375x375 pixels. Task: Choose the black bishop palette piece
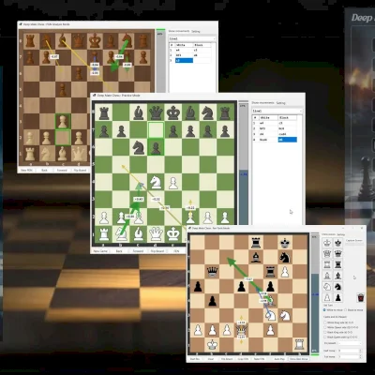337,276
